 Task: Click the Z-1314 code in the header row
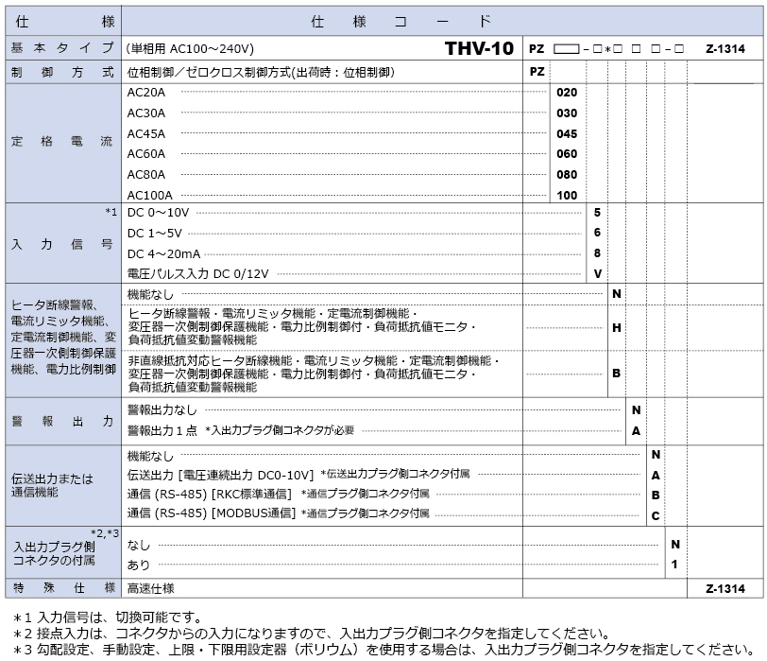724,48
